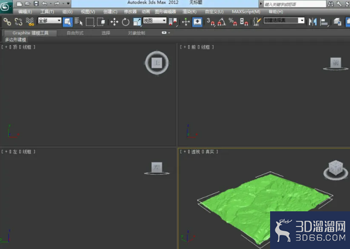Open a file with the folder icon

click(x=28, y=4)
